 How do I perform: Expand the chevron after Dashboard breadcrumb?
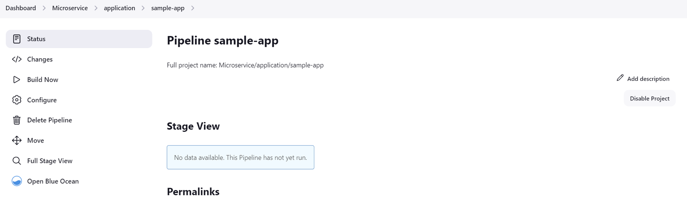tap(44, 8)
